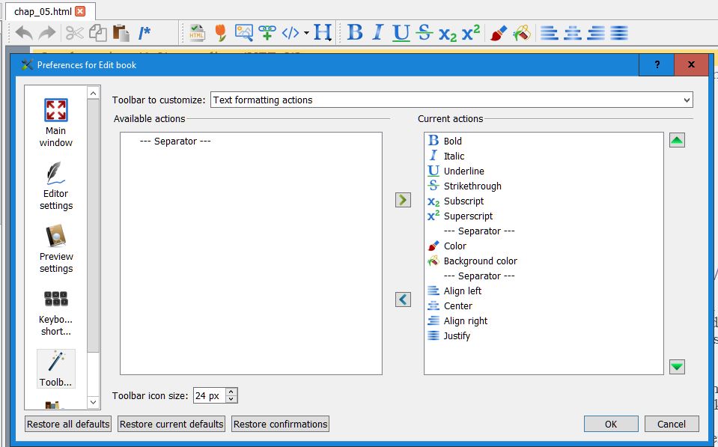Open Preview settings section
Viewport: 718px width, 447px height.
(56, 249)
